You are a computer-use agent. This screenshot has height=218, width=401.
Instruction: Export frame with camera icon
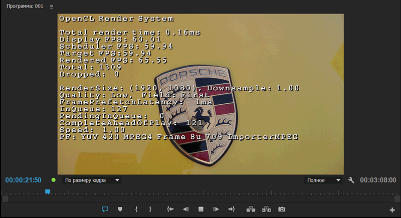tap(282, 209)
